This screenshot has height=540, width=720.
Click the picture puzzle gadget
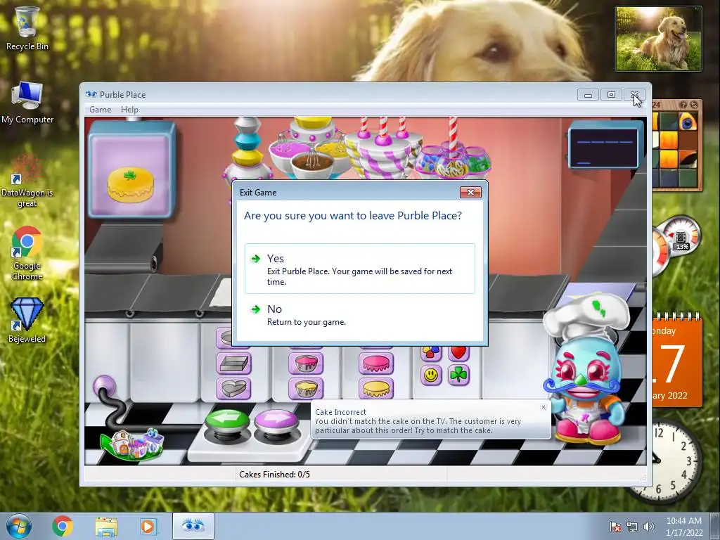tap(676, 146)
